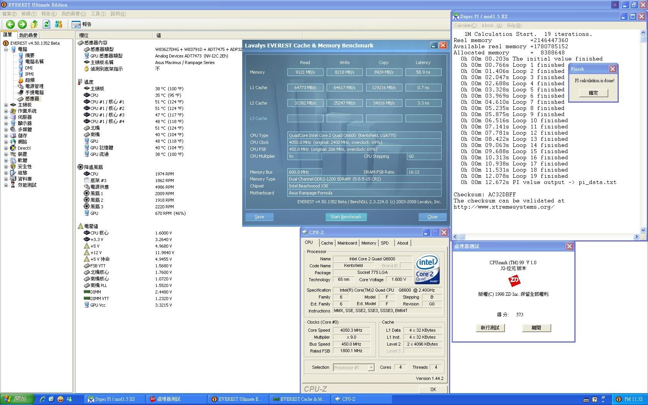Switch to the CPU-Z taskbar button
Screen dimensions: 648x405
pos(361,399)
